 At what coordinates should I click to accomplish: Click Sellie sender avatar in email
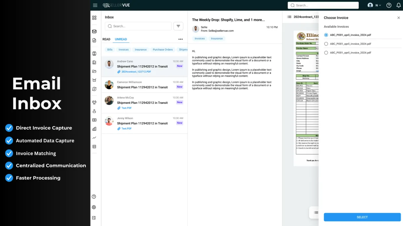pyautogui.click(x=196, y=29)
